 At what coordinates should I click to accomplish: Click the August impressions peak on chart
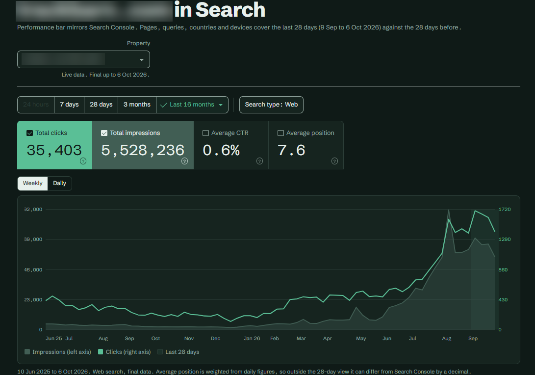click(x=449, y=210)
